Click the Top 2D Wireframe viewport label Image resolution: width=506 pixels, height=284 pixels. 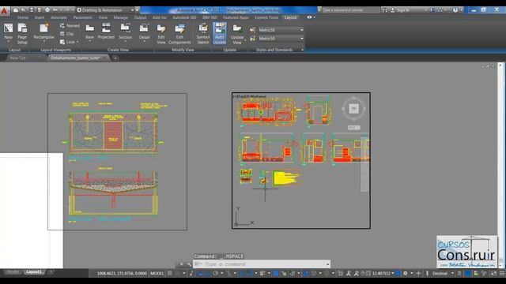coord(250,96)
